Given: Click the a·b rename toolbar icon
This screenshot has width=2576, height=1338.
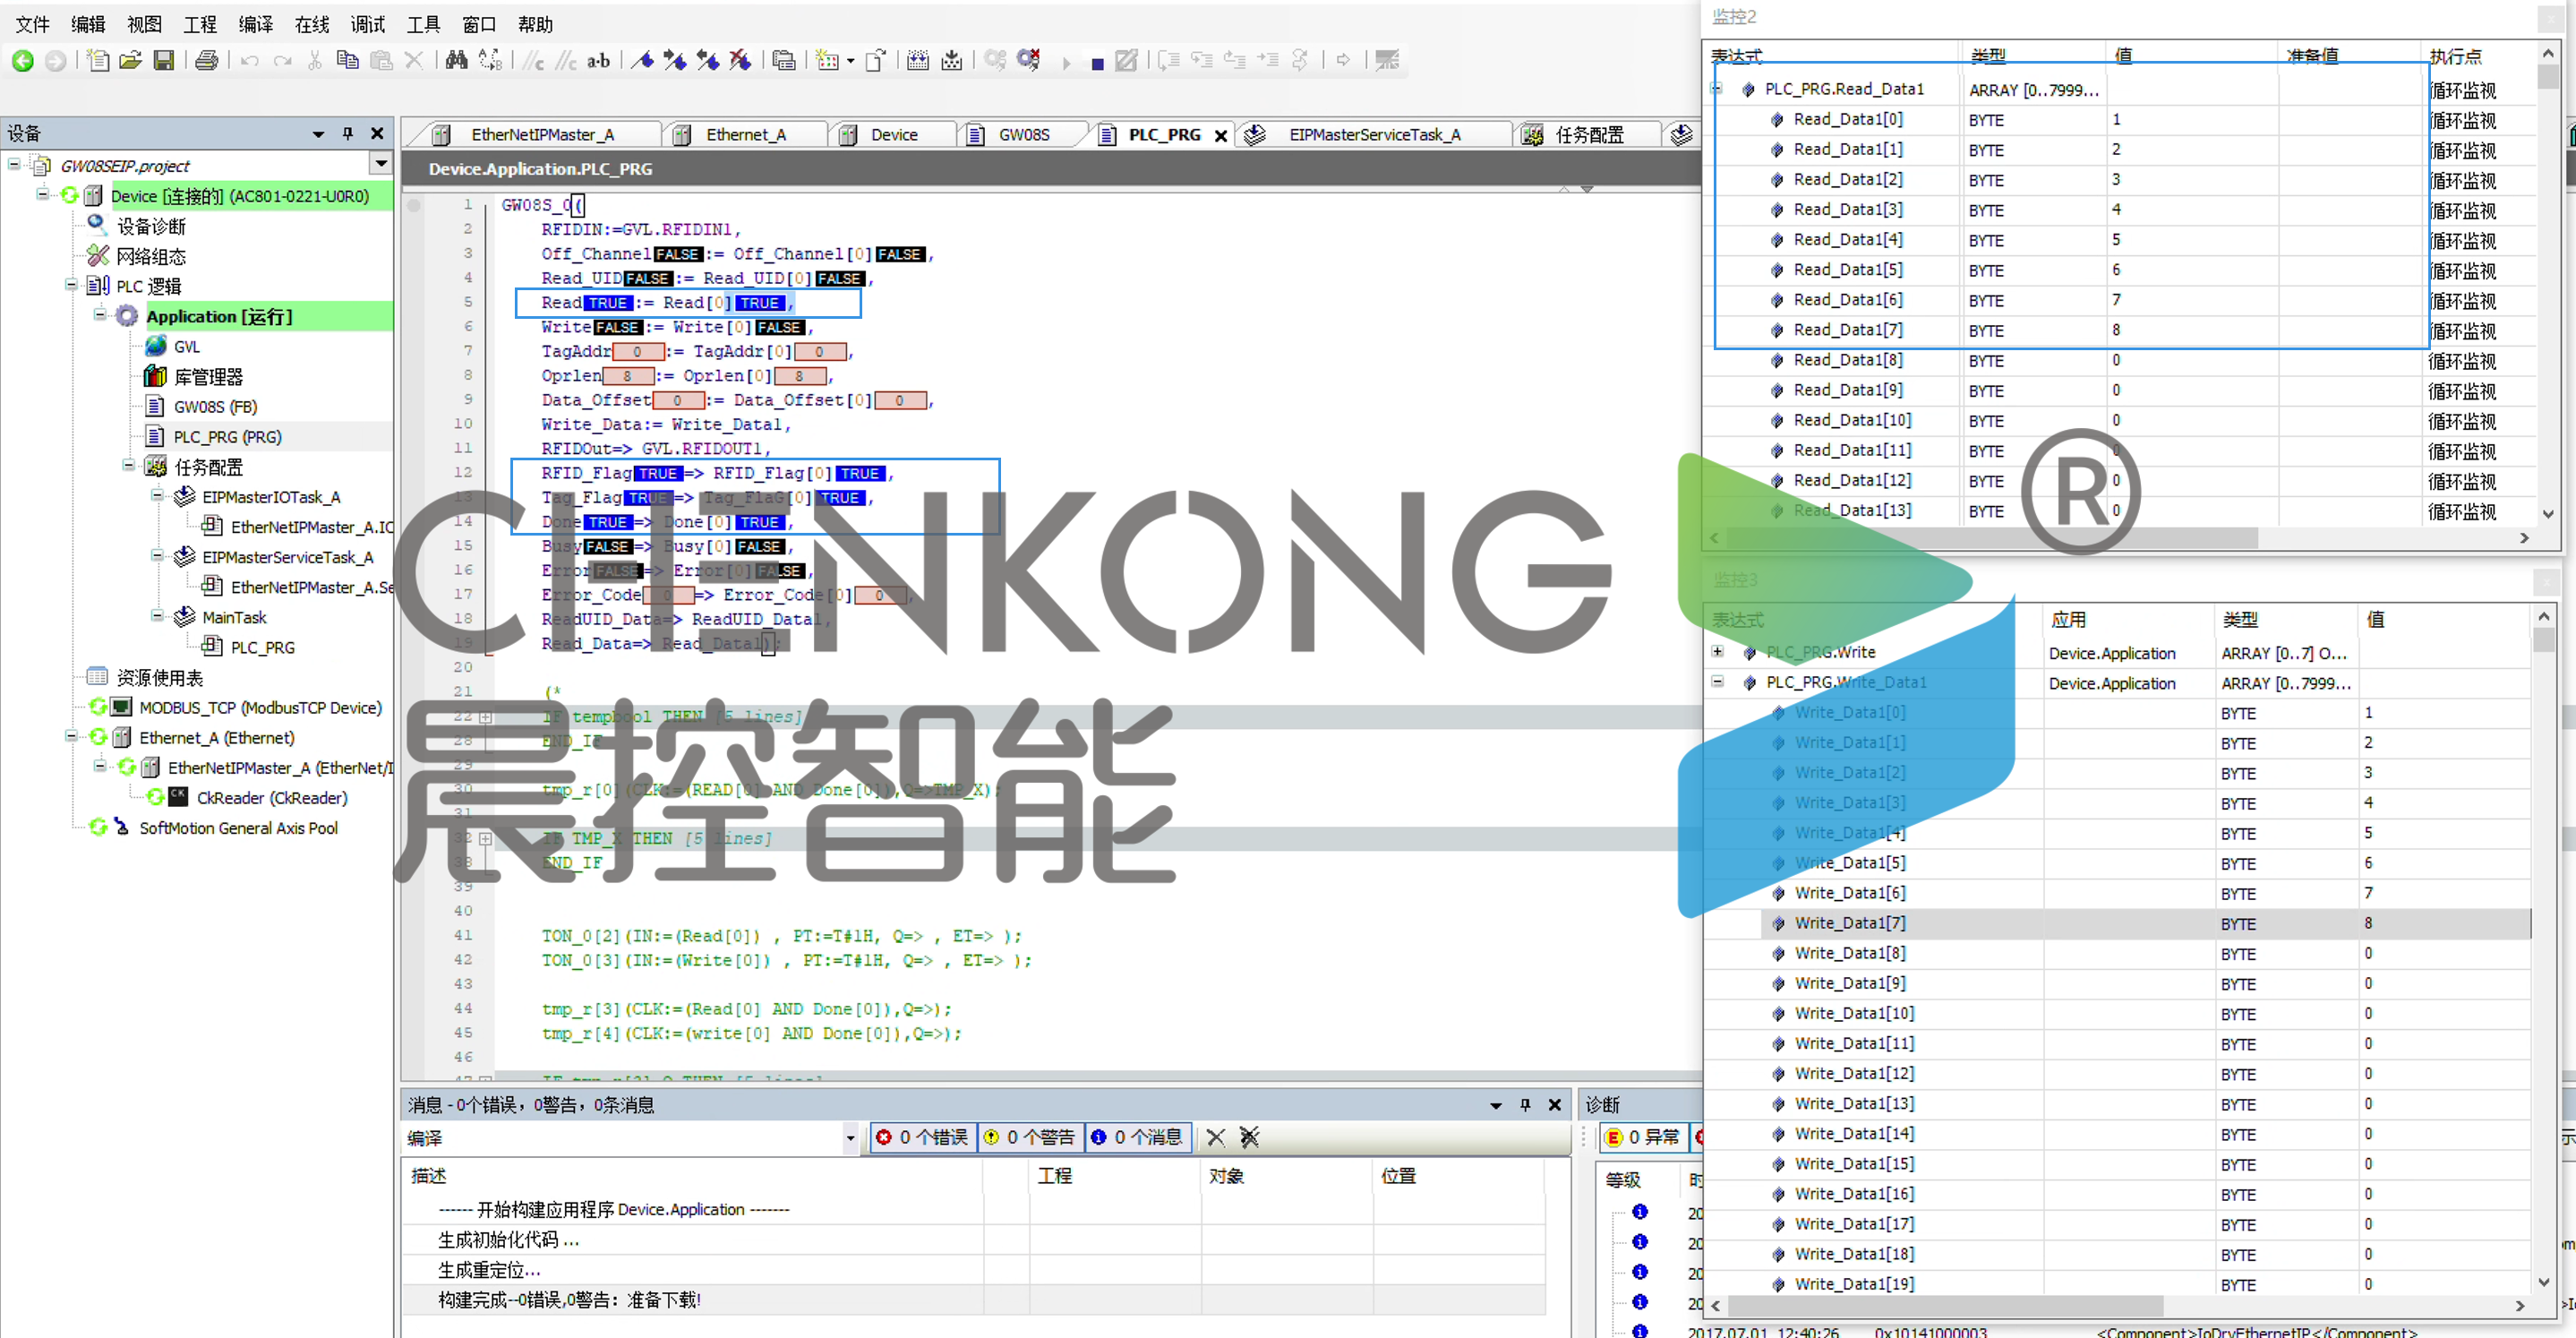Looking at the screenshot, I should point(598,61).
